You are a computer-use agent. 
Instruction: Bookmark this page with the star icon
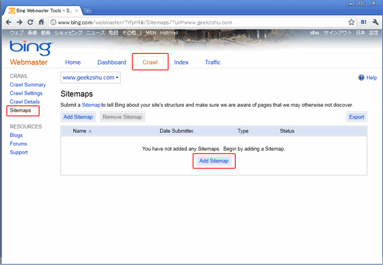[x=352, y=22]
